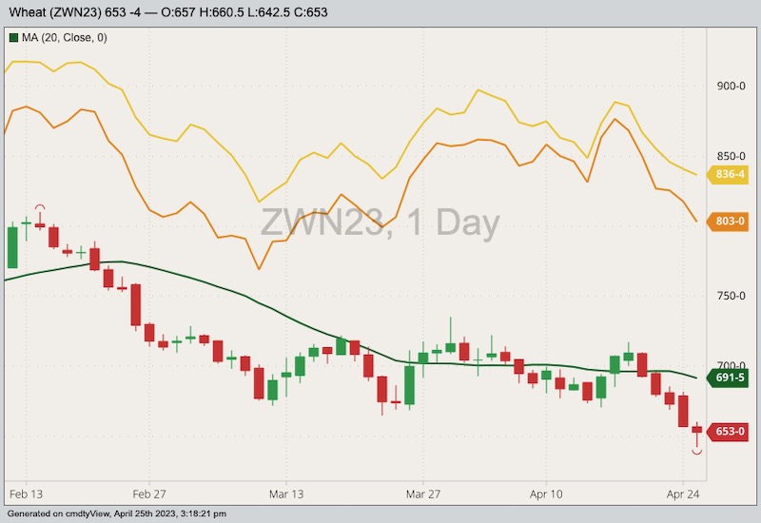Click the green 691-5 moving average tag
The image size is (761, 523).
[x=728, y=378]
